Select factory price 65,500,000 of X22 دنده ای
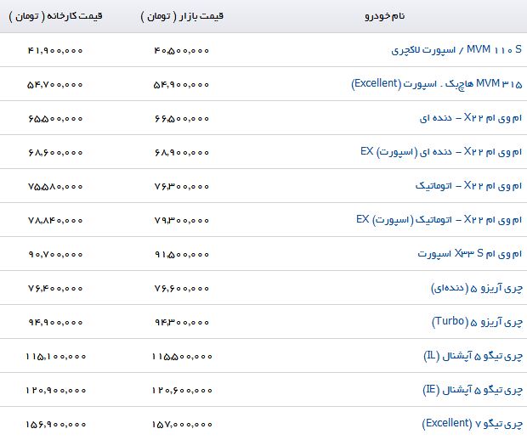 [x=55, y=118]
